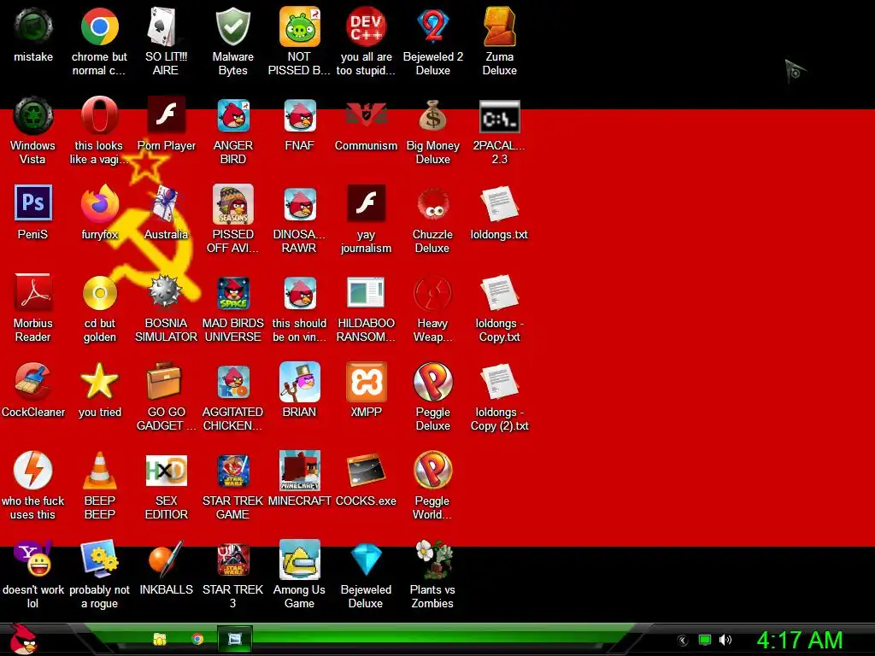Click the 'STAR TREK GAME' icon
This screenshot has width=875, height=656.
(232, 471)
